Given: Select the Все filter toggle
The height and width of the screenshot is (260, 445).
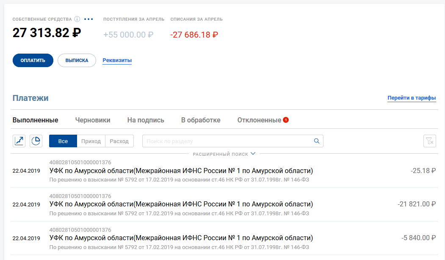Looking at the screenshot, I should click(x=63, y=141).
